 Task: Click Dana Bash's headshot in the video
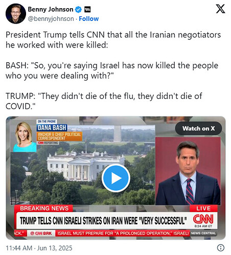(25, 137)
